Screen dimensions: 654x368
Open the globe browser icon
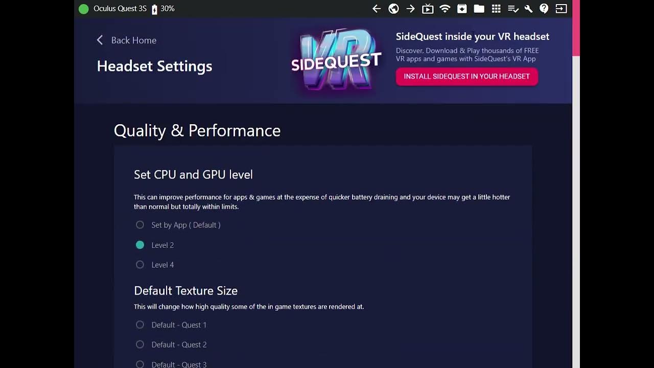point(393,9)
